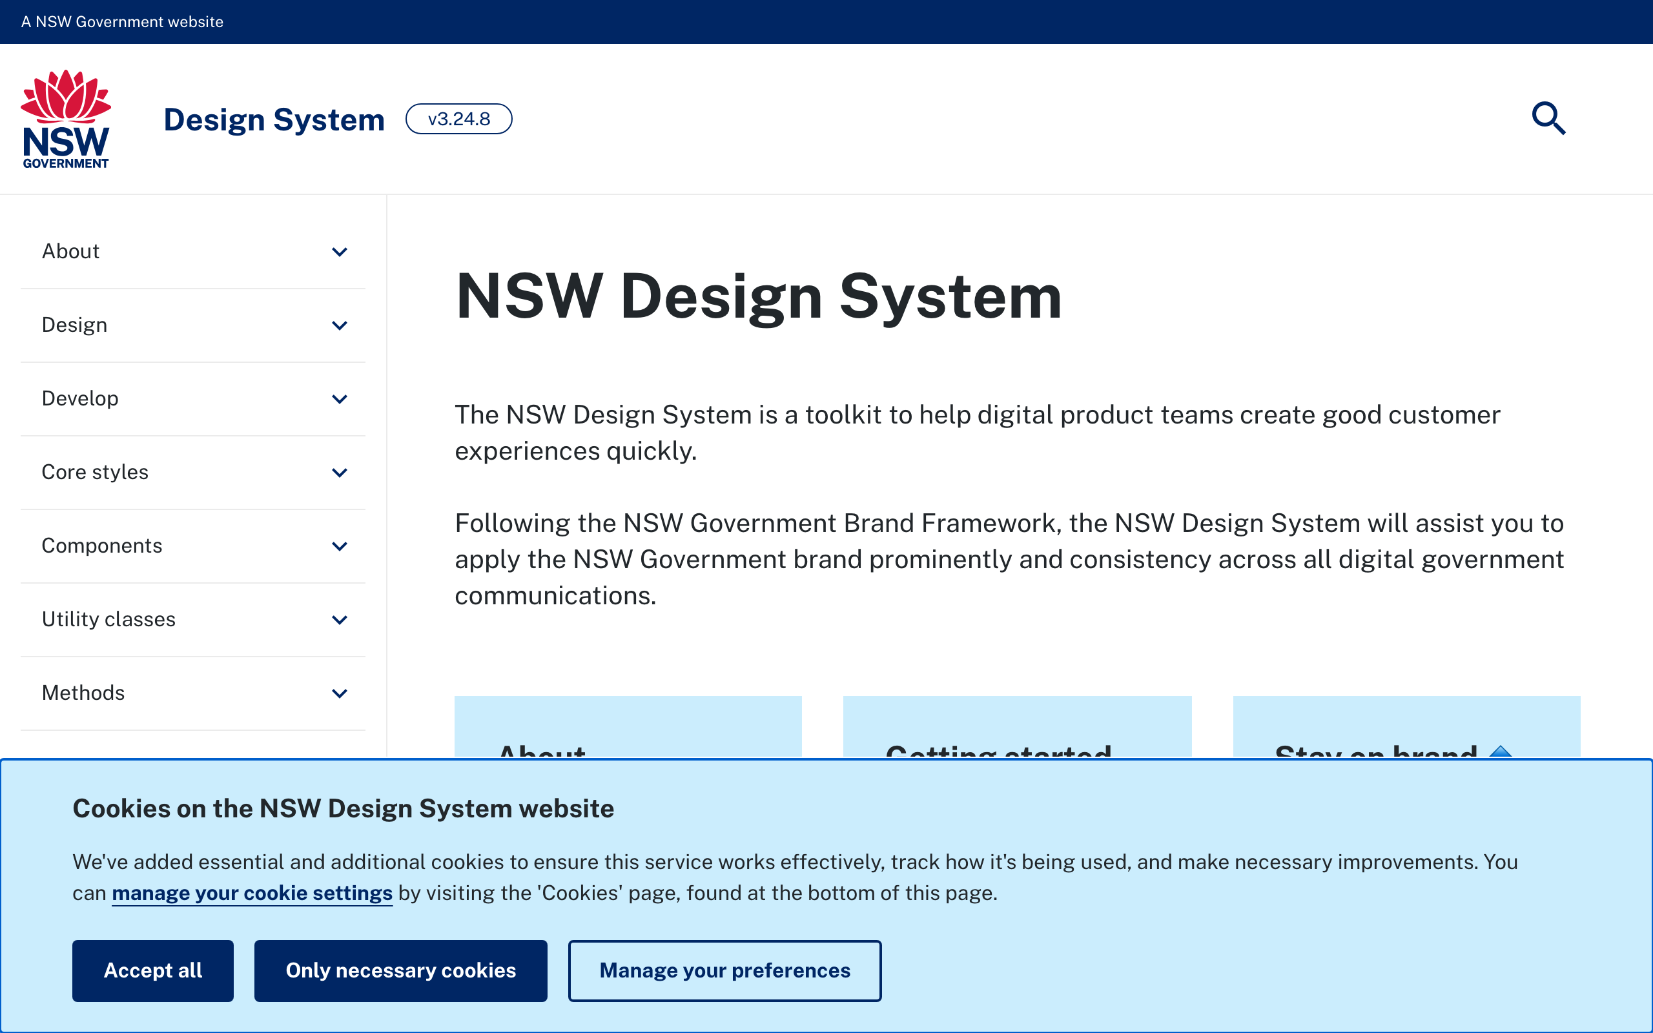Open the Core styles navigation item
The width and height of the screenshot is (1653, 1033).
[x=192, y=473]
